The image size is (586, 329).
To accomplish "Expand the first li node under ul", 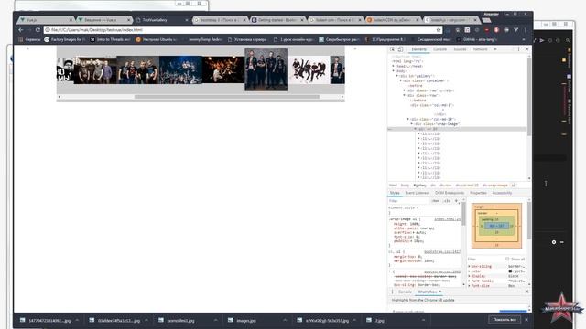I will [x=418, y=134].
